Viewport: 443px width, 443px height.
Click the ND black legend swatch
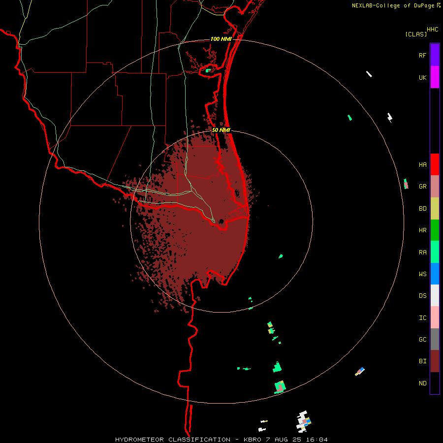435,383
